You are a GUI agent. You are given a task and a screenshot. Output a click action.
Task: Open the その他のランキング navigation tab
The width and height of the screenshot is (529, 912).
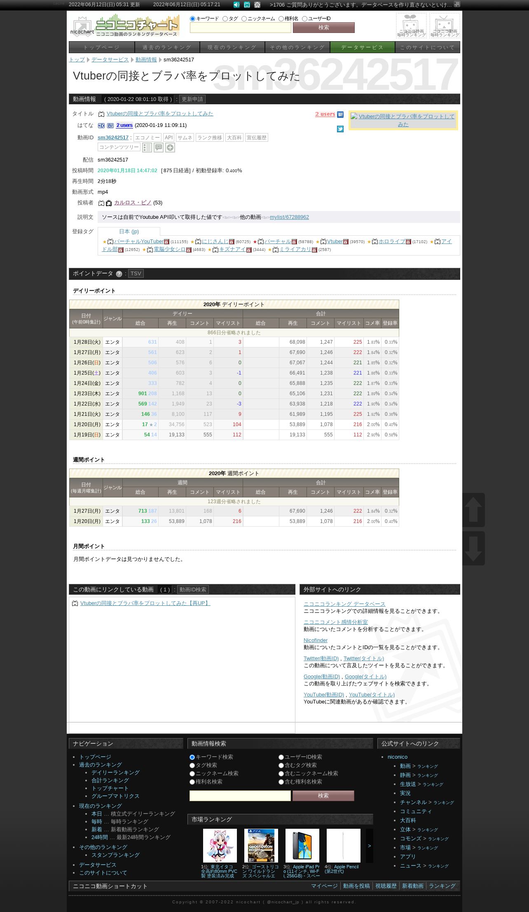(297, 47)
